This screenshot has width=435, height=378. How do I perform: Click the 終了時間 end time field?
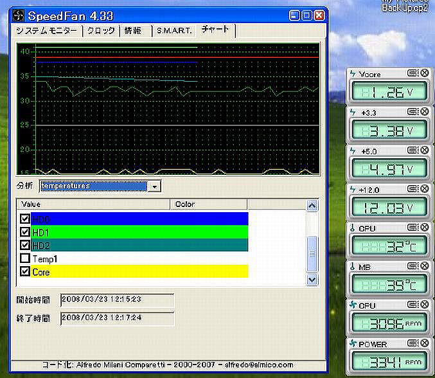point(118,318)
